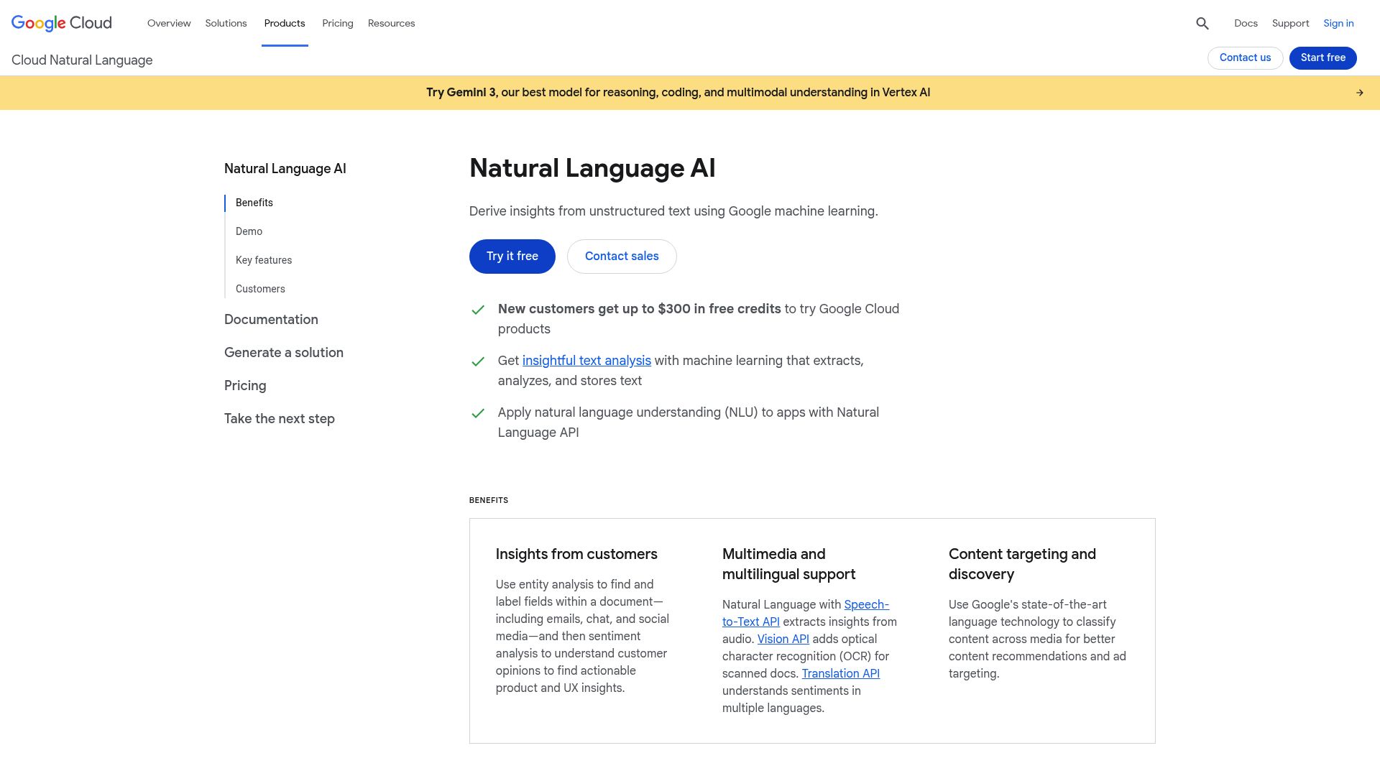
Task: Open Customers section from sidebar
Action: [260, 289]
